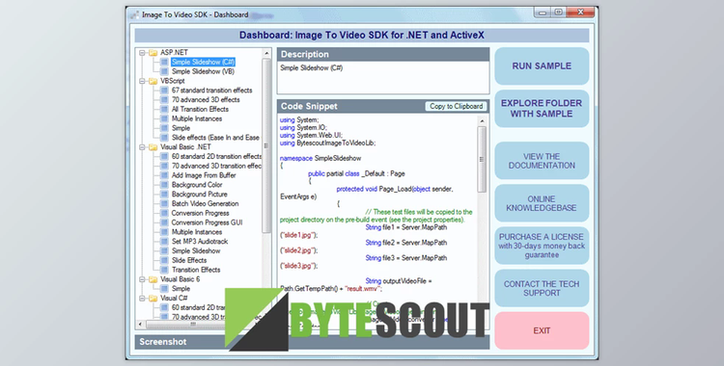The height and width of the screenshot is (366, 724).
Task: Select Simple Slideshow (C#) sample
Action: point(203,62)
